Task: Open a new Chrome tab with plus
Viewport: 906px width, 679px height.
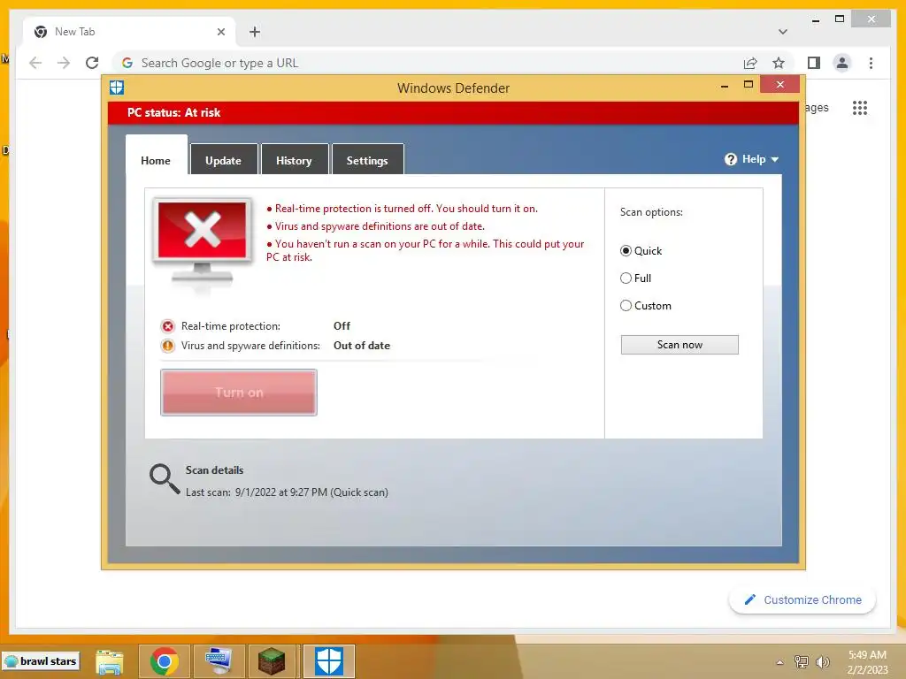Action: click(x=255, y=32)
